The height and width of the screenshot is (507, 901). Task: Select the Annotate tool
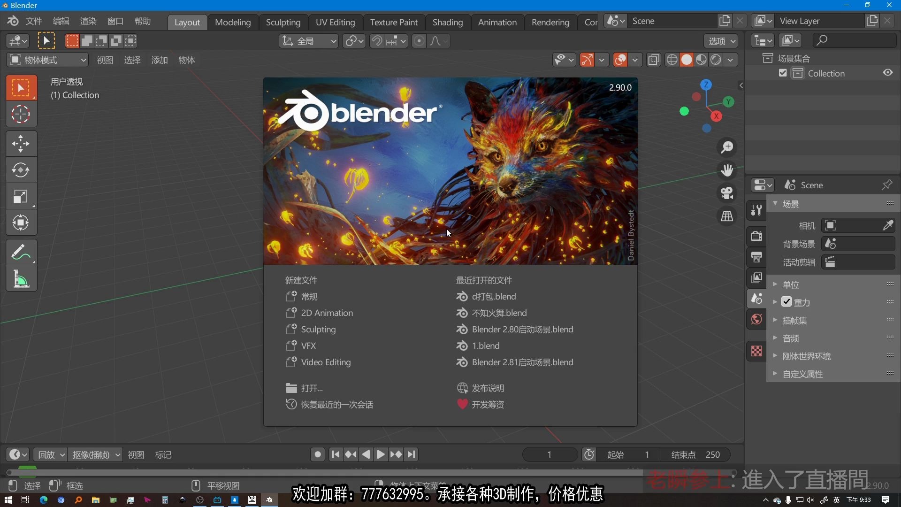click(21, 252)
